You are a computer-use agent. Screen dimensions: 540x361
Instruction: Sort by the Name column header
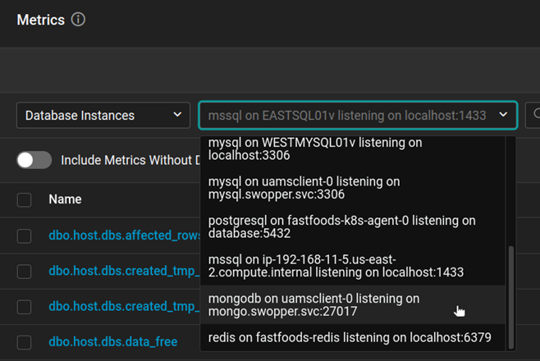(66, 199)
